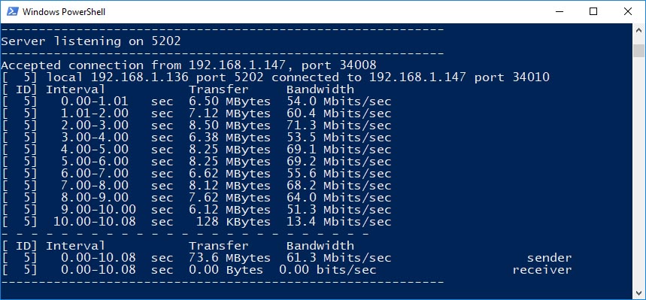Open the PowerShell icon system menu
The height and width of the screenshot is (300, 646).
[12, 11]
